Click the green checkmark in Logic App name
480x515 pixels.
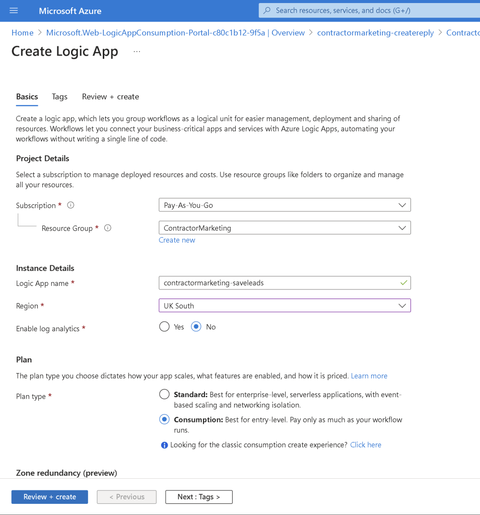(x=404, y=283)
